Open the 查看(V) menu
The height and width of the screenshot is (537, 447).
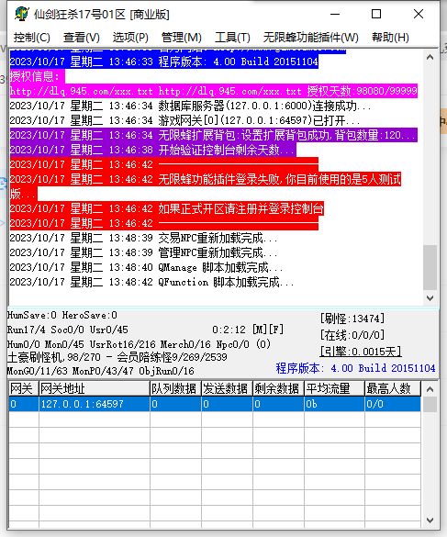(x=82, y=37)
